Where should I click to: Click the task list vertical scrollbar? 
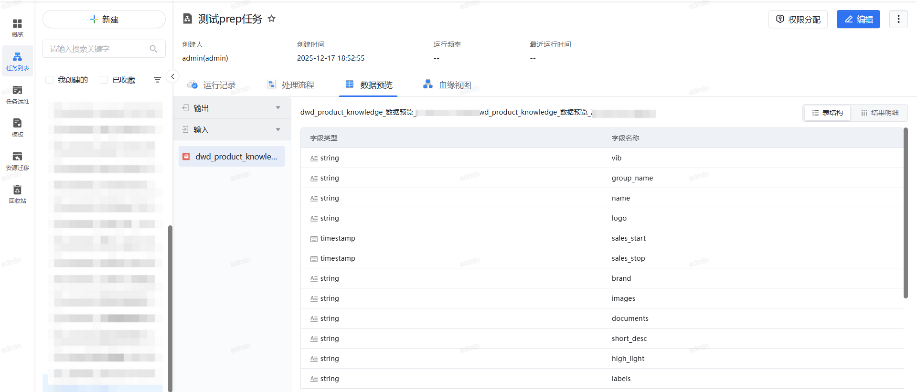(x=170, y=308)
